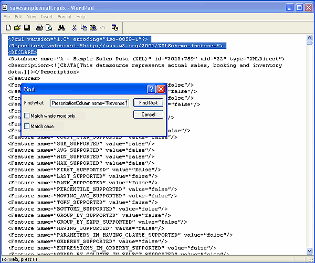Click the MAX_SUPPORTED feature line
The width and height of the screenshot is (315, 263).
click(81, 163)
